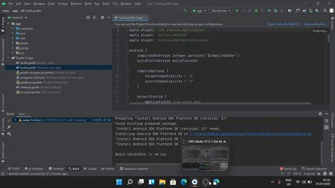Viewport: 335px width, 188px height.
Task: Select gradle.properties file in tree
Action: (x=42, y=83)
